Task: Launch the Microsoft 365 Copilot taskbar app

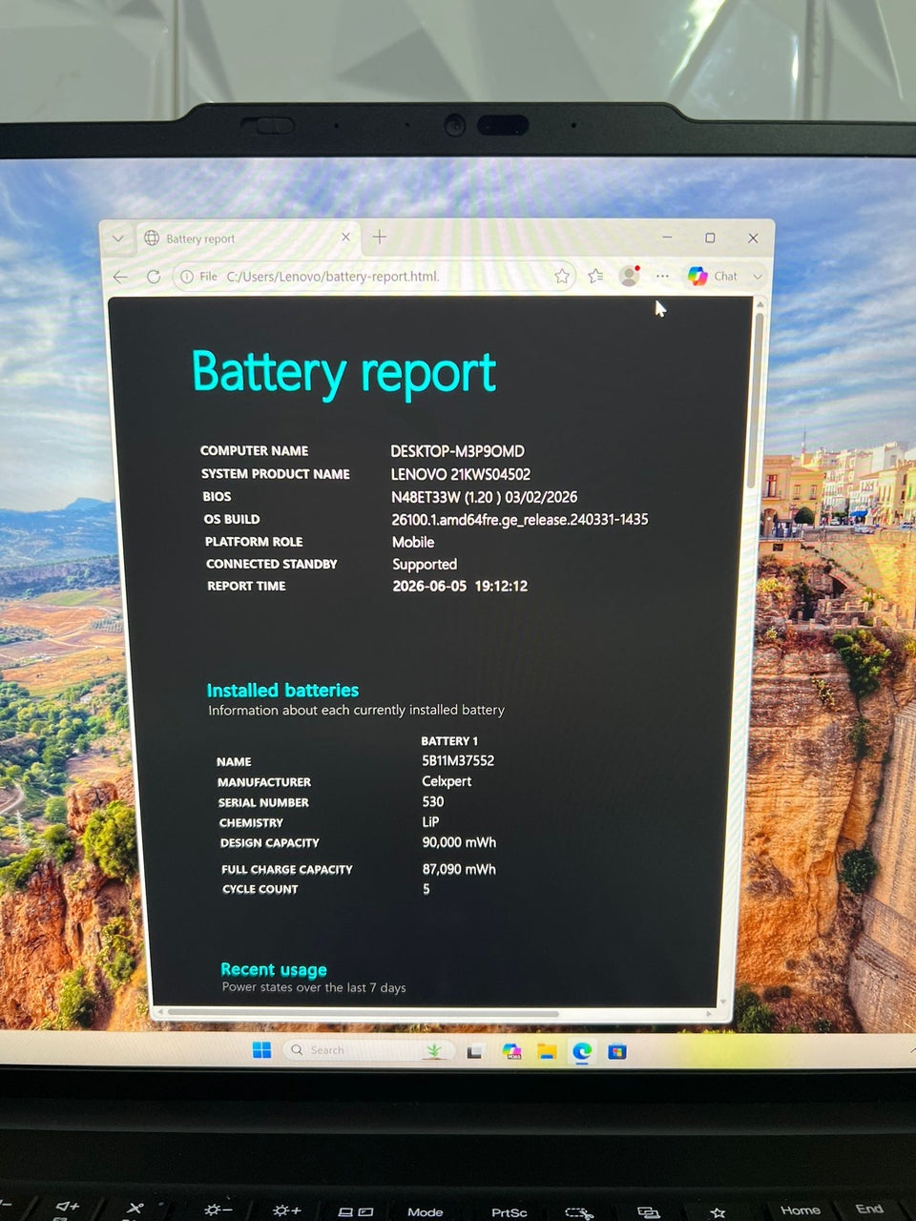Action: click(x=511, y=1051)
